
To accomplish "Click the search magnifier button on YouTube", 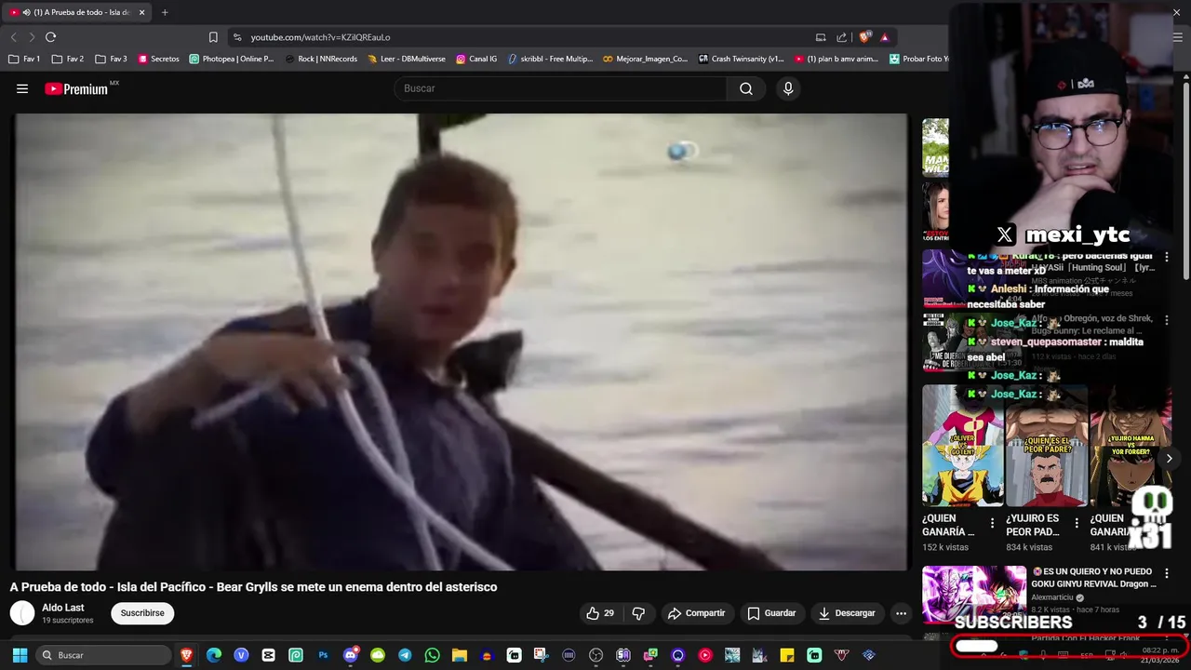I will pyautogui.click(x=746, y=88).
